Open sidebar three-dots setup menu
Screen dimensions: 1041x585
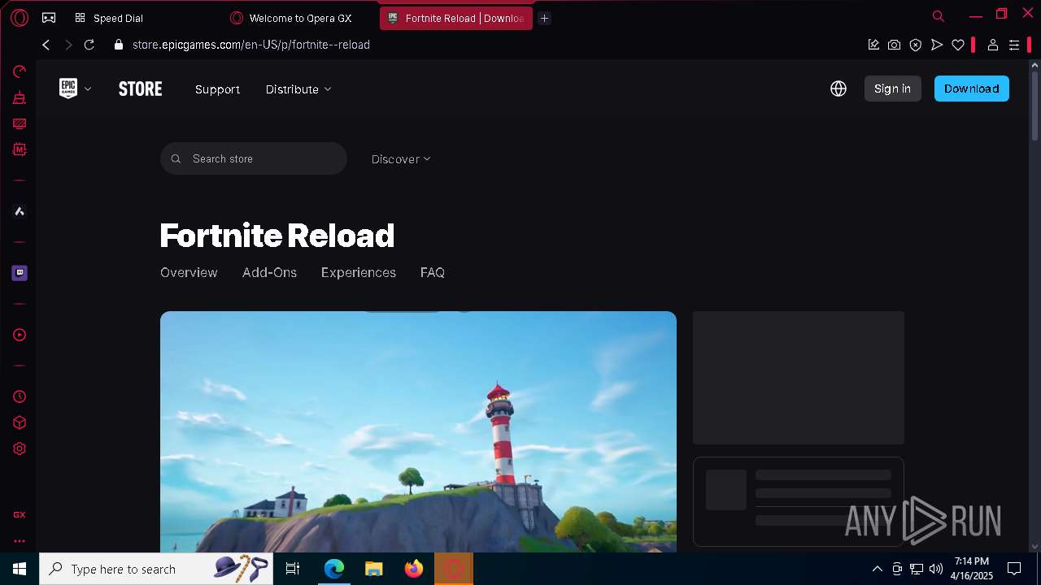click(x=20, y=540)
